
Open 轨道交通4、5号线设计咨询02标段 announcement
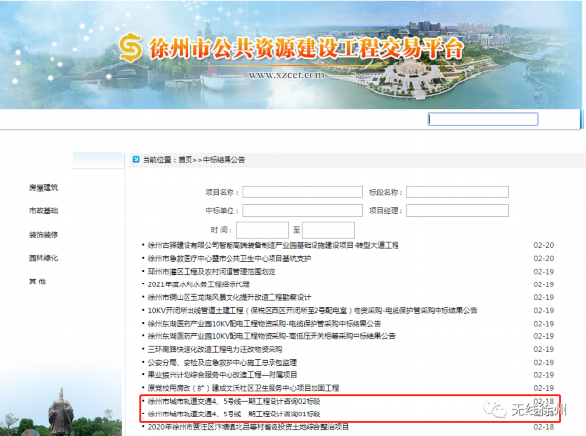pyautogui.click(x=234, y=401)
